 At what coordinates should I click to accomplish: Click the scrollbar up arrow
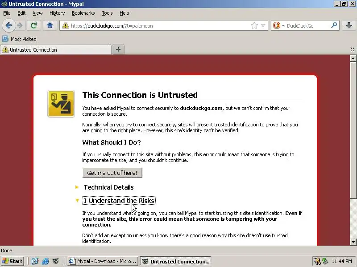point(353,59)
